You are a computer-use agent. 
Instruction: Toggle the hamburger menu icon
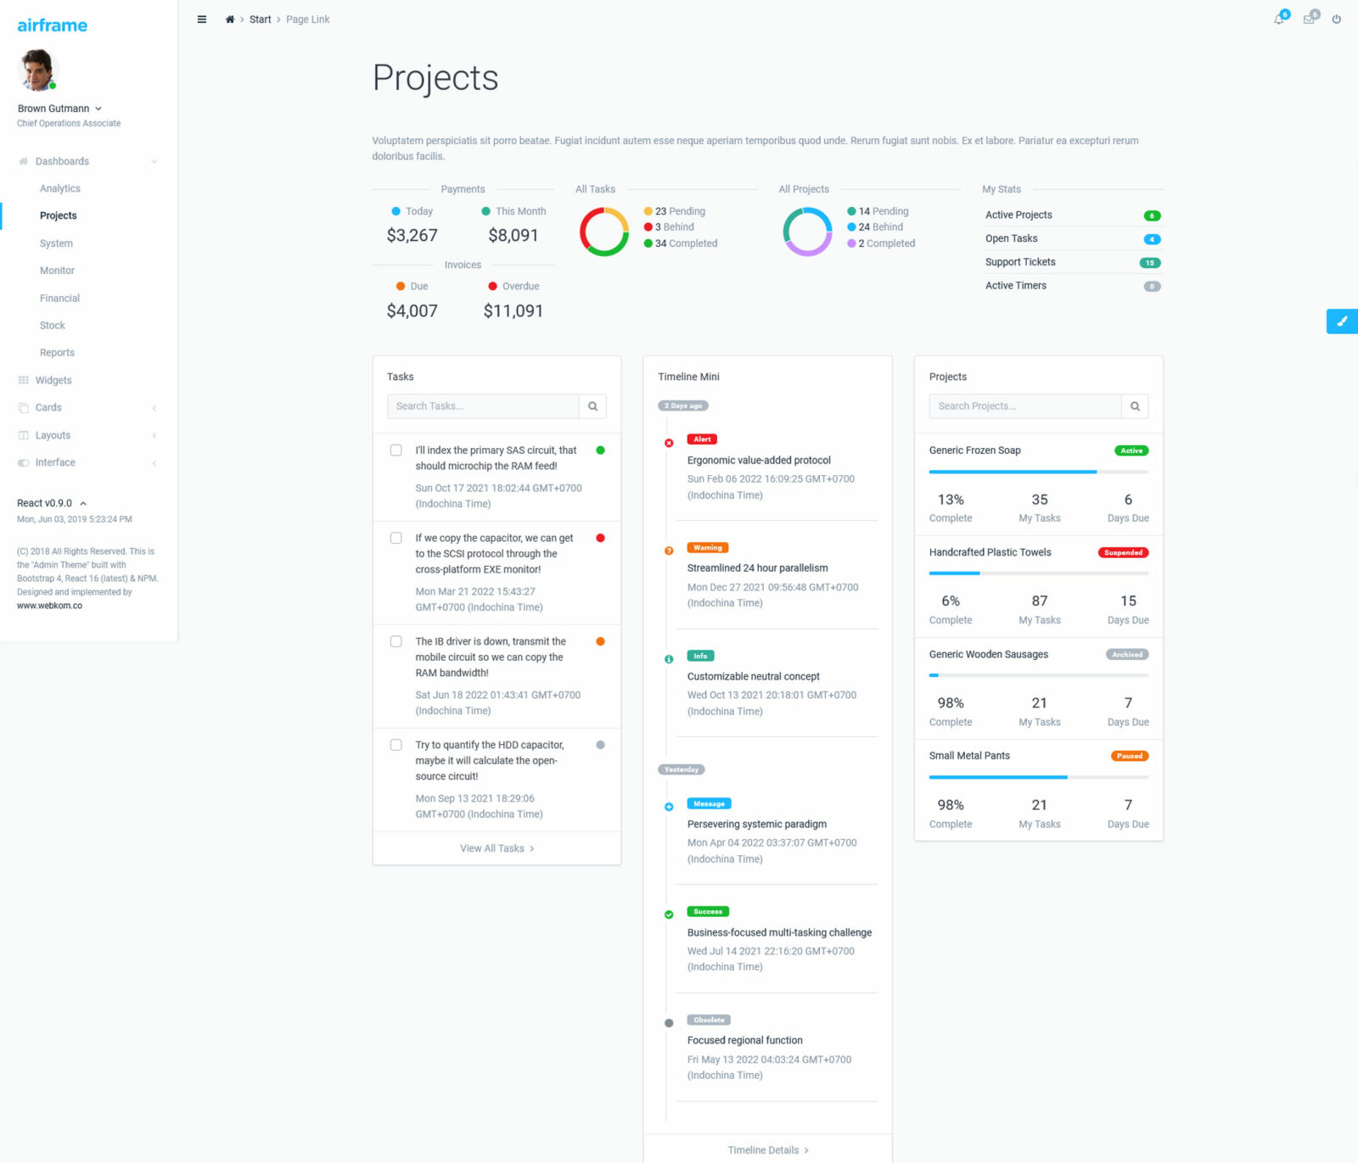coord(201,19)
